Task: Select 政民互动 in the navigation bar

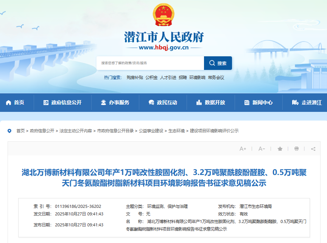Action: (163, 102)
